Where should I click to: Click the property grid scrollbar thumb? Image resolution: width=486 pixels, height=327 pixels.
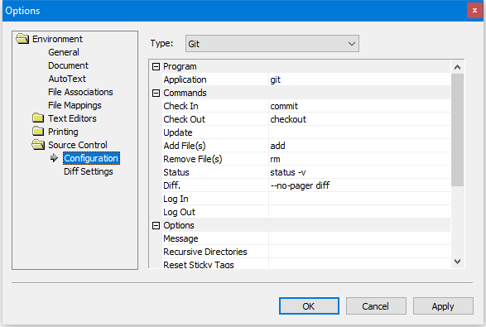[457, 130]
